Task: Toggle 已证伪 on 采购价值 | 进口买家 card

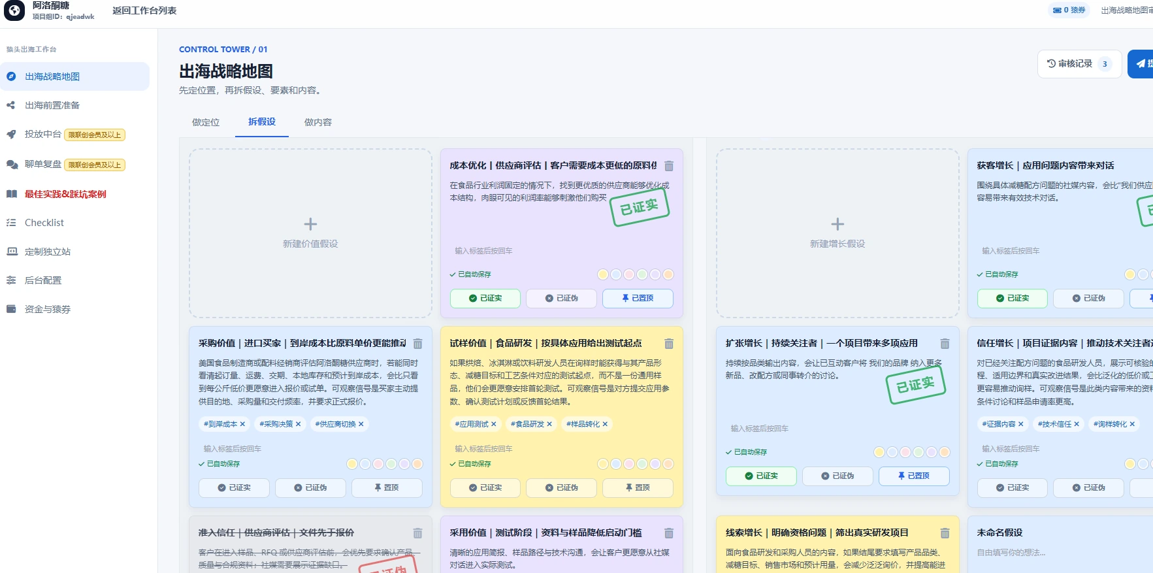Action: pyautogui.click(x=310, y=488)
